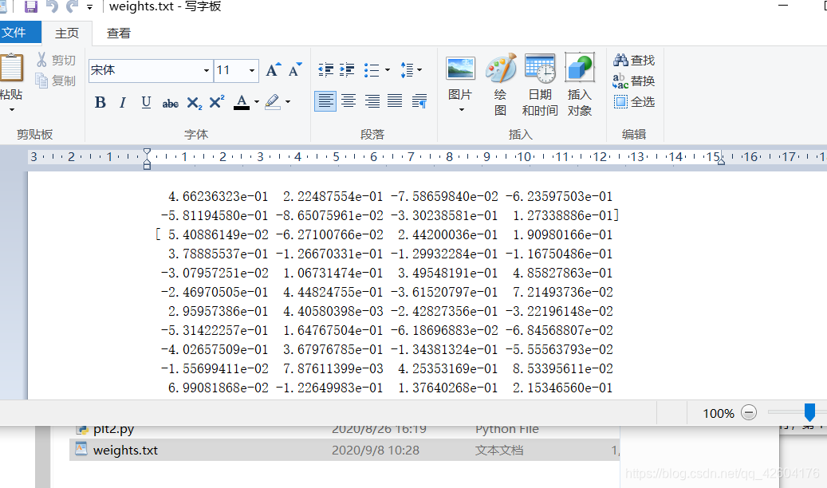This screenshot has width=827, height=488.
Task: Open the highlight color dropdown arrow
Action: pos(288,102)
